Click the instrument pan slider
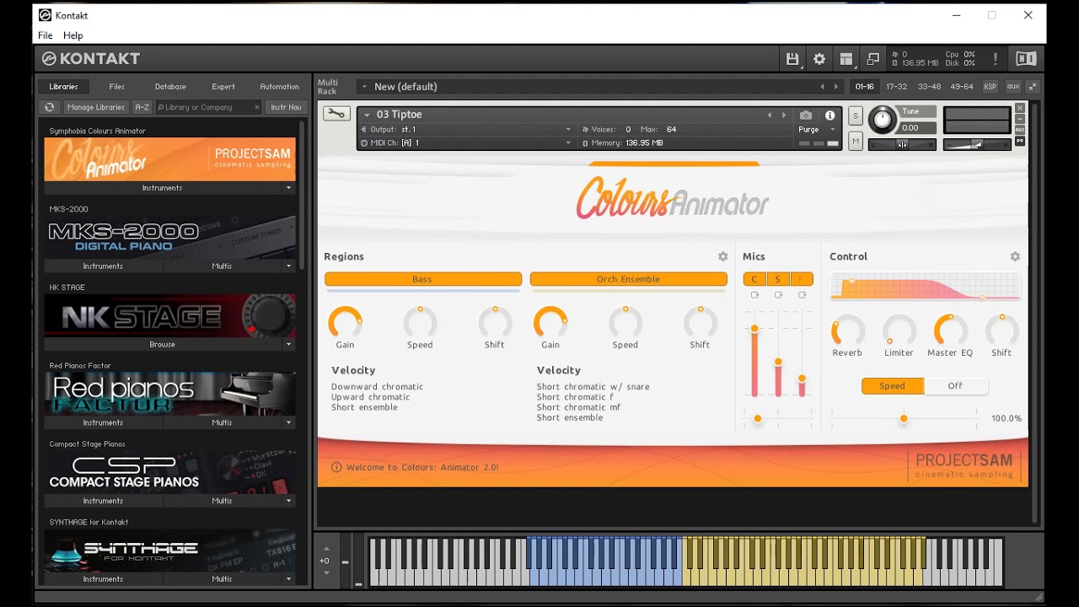1079x607 pixels. (902, 144)
